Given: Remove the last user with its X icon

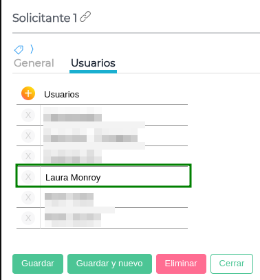Looking at the screenshot, I should coord(28,218).
